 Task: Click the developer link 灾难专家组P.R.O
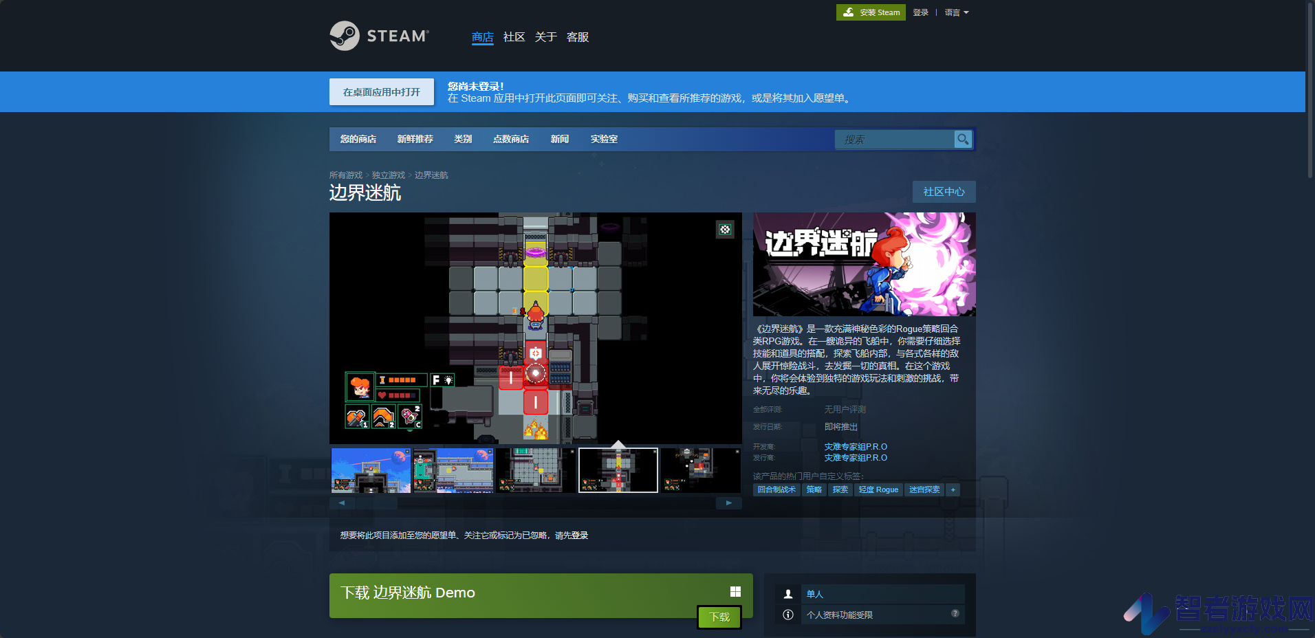[x=856, y=447]
